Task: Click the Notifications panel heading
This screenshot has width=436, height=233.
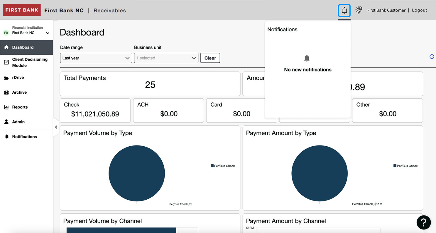Action: [282, 30]
